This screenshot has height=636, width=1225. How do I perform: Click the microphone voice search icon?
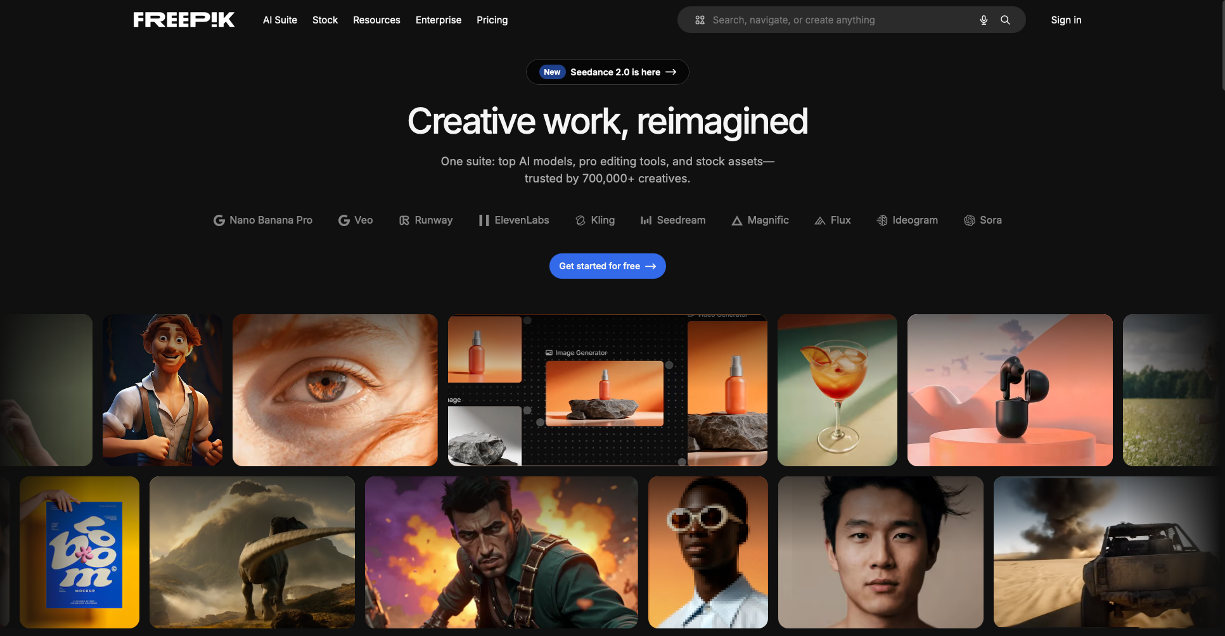[984, 20]
